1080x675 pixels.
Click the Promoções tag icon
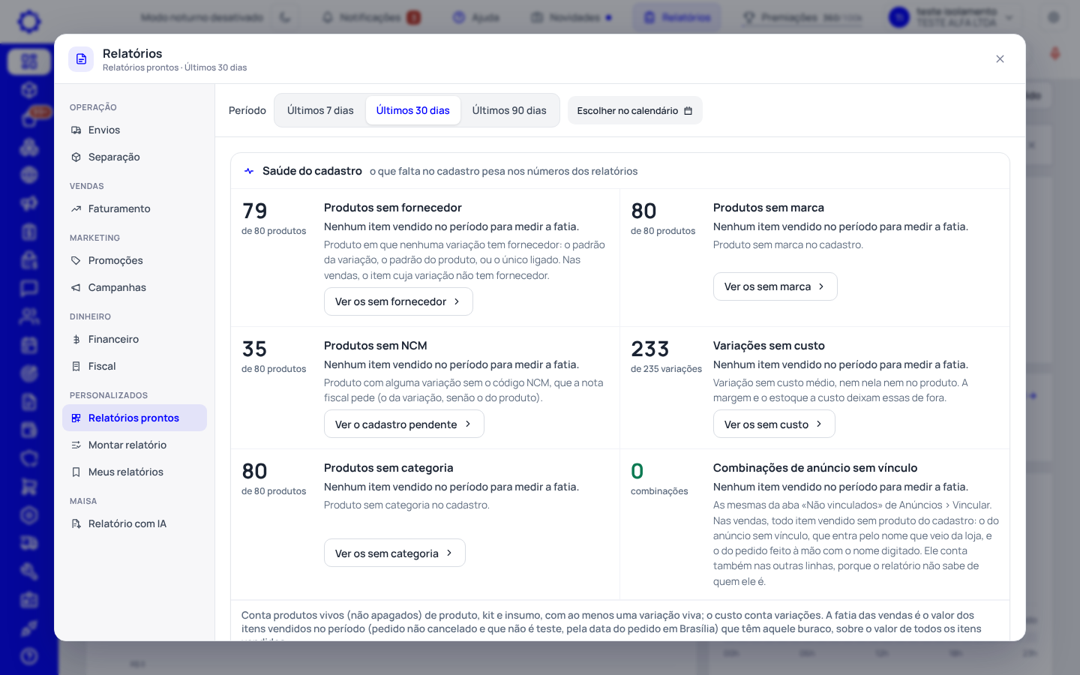click(x=76, y=260)
